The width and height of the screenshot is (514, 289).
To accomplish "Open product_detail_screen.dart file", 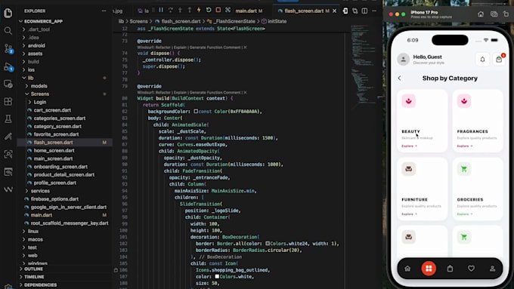I will tap(65, 175).
